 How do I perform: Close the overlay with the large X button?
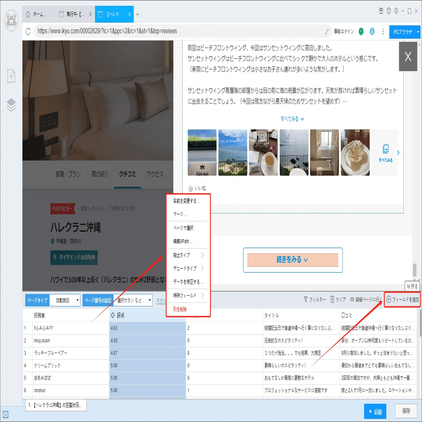(x=408, y=56)
